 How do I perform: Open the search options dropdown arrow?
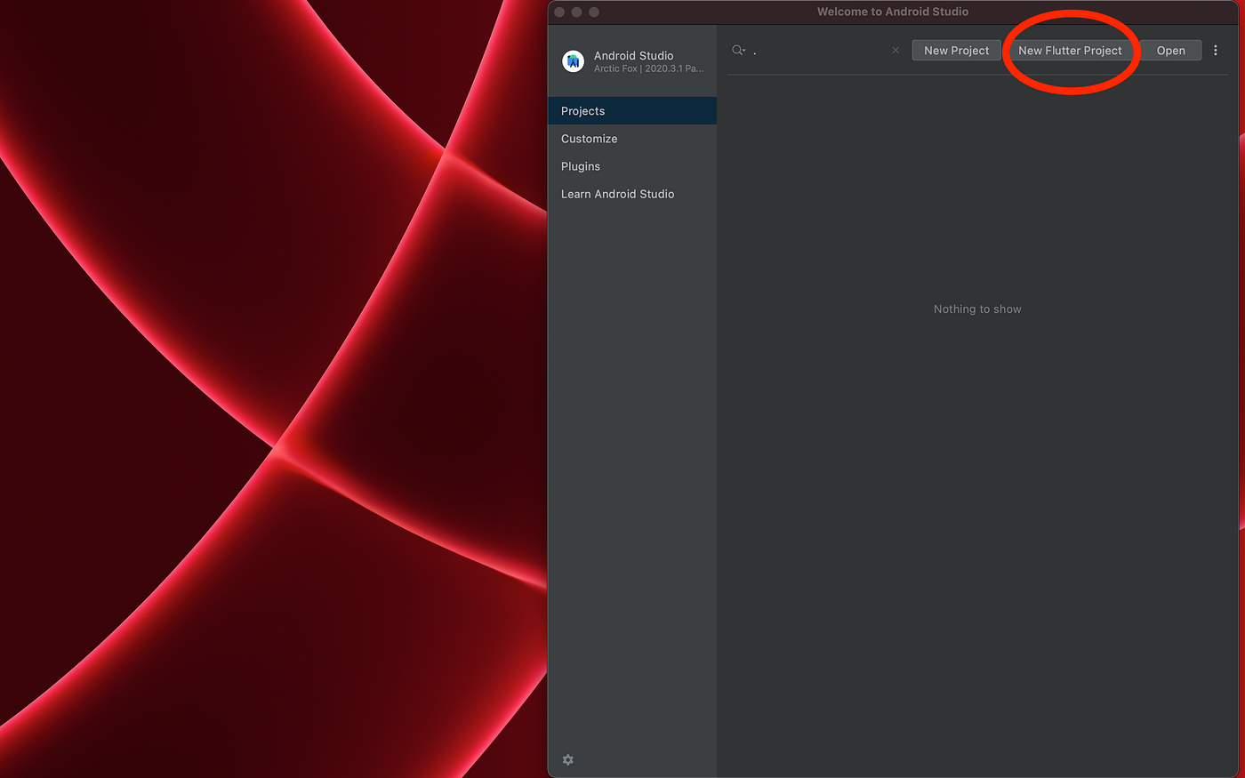tap(743, 51)
